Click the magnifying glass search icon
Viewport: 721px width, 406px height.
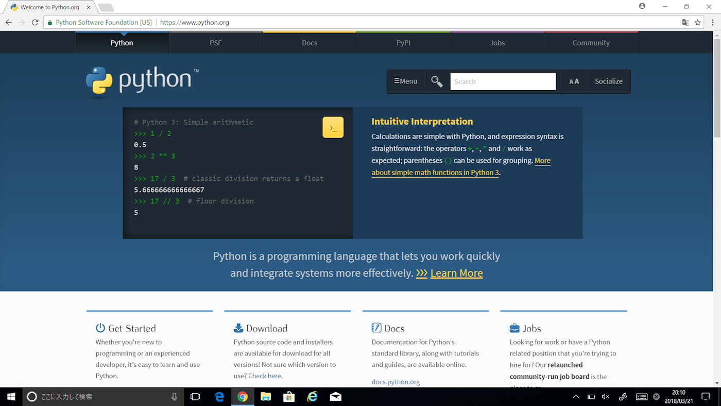437,81
